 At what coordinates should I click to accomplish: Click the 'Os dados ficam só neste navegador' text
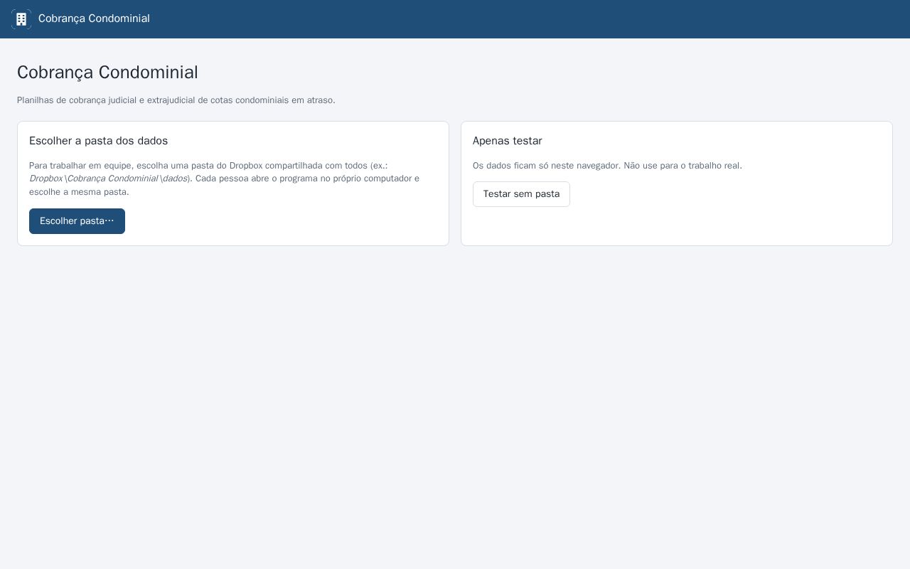(607, 166)
